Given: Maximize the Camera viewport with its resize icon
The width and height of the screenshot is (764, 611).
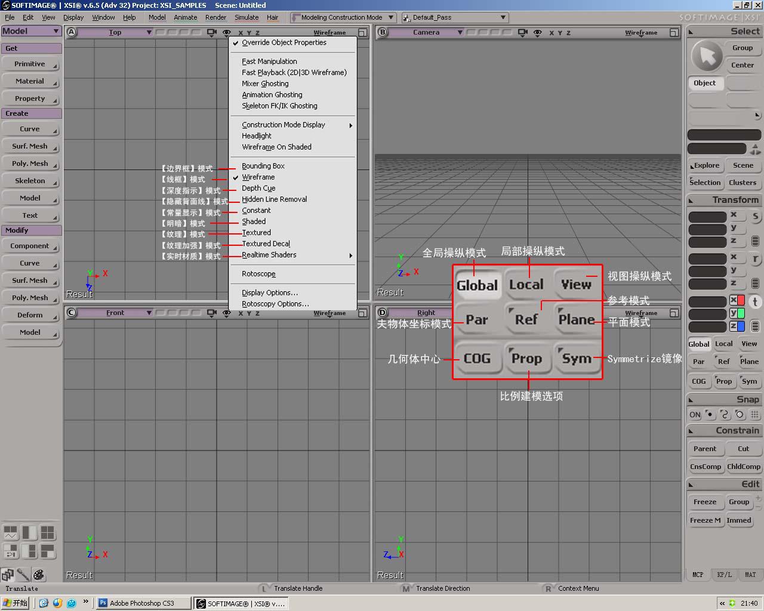Looking at the screenshot, I should tap(674, 32).
